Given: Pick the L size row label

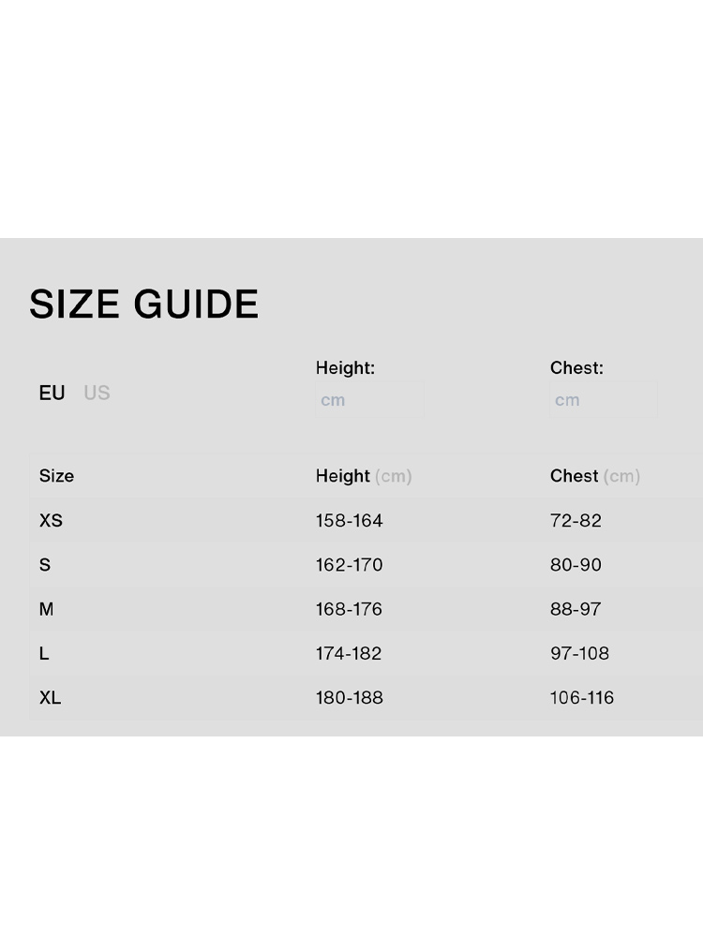Looking at the screenshot, I should [44, 653].
